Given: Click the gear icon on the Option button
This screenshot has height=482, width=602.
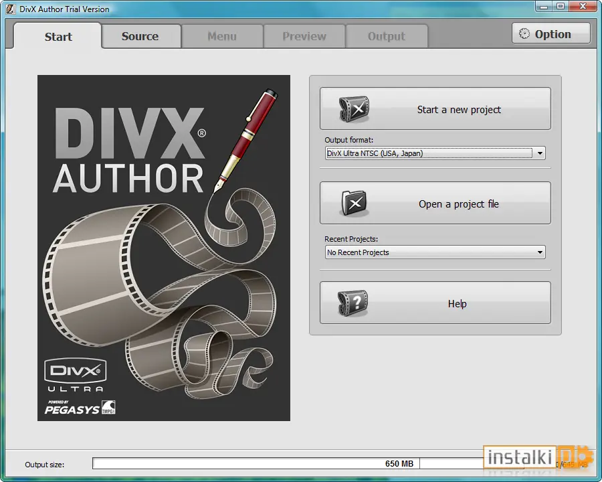Looking at the screenshot, I should click(524, 34).
